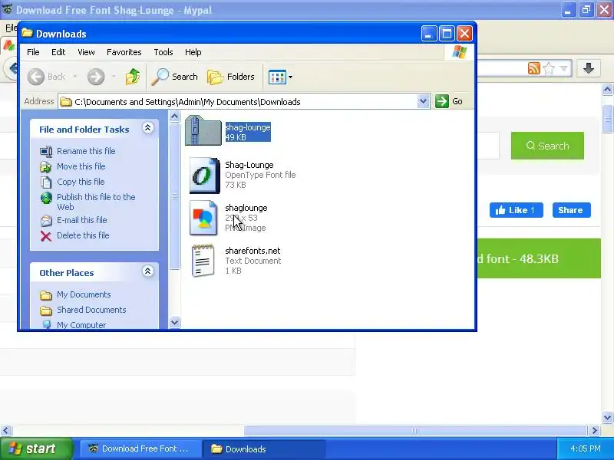Select the sharefonts.net text document icon
The image size is (614, 460).
click(203, 261)
